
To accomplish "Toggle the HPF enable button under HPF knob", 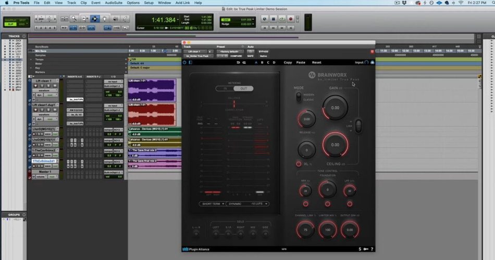I will [305, 204].
